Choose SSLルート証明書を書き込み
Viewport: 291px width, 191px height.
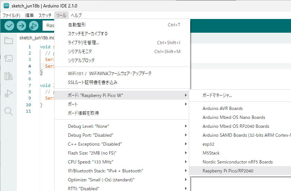122,82
